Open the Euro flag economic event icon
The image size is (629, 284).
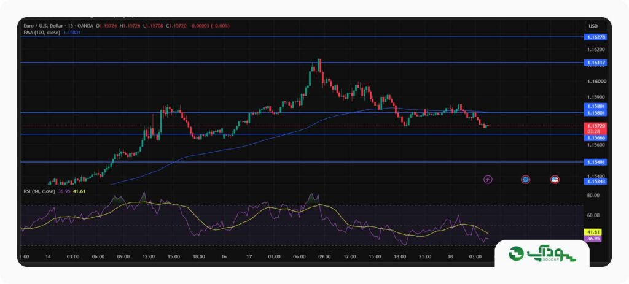[x=526, y=180]
